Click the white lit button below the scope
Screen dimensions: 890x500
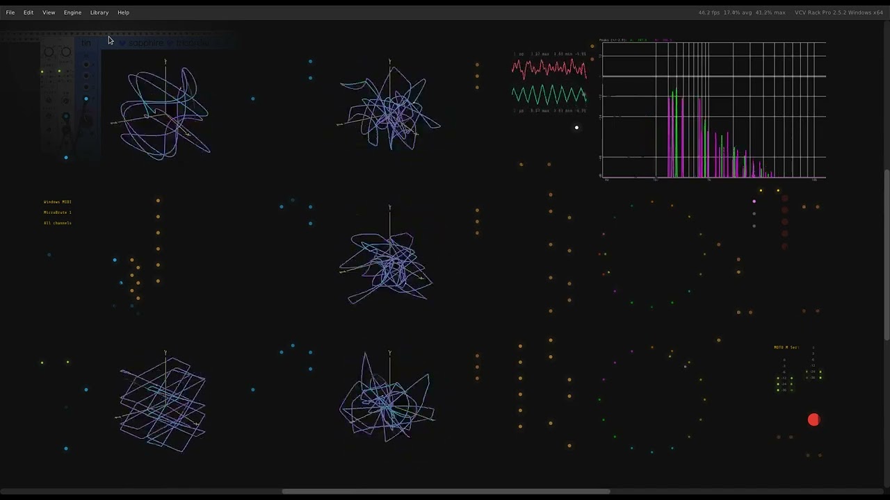coord(576,128)
